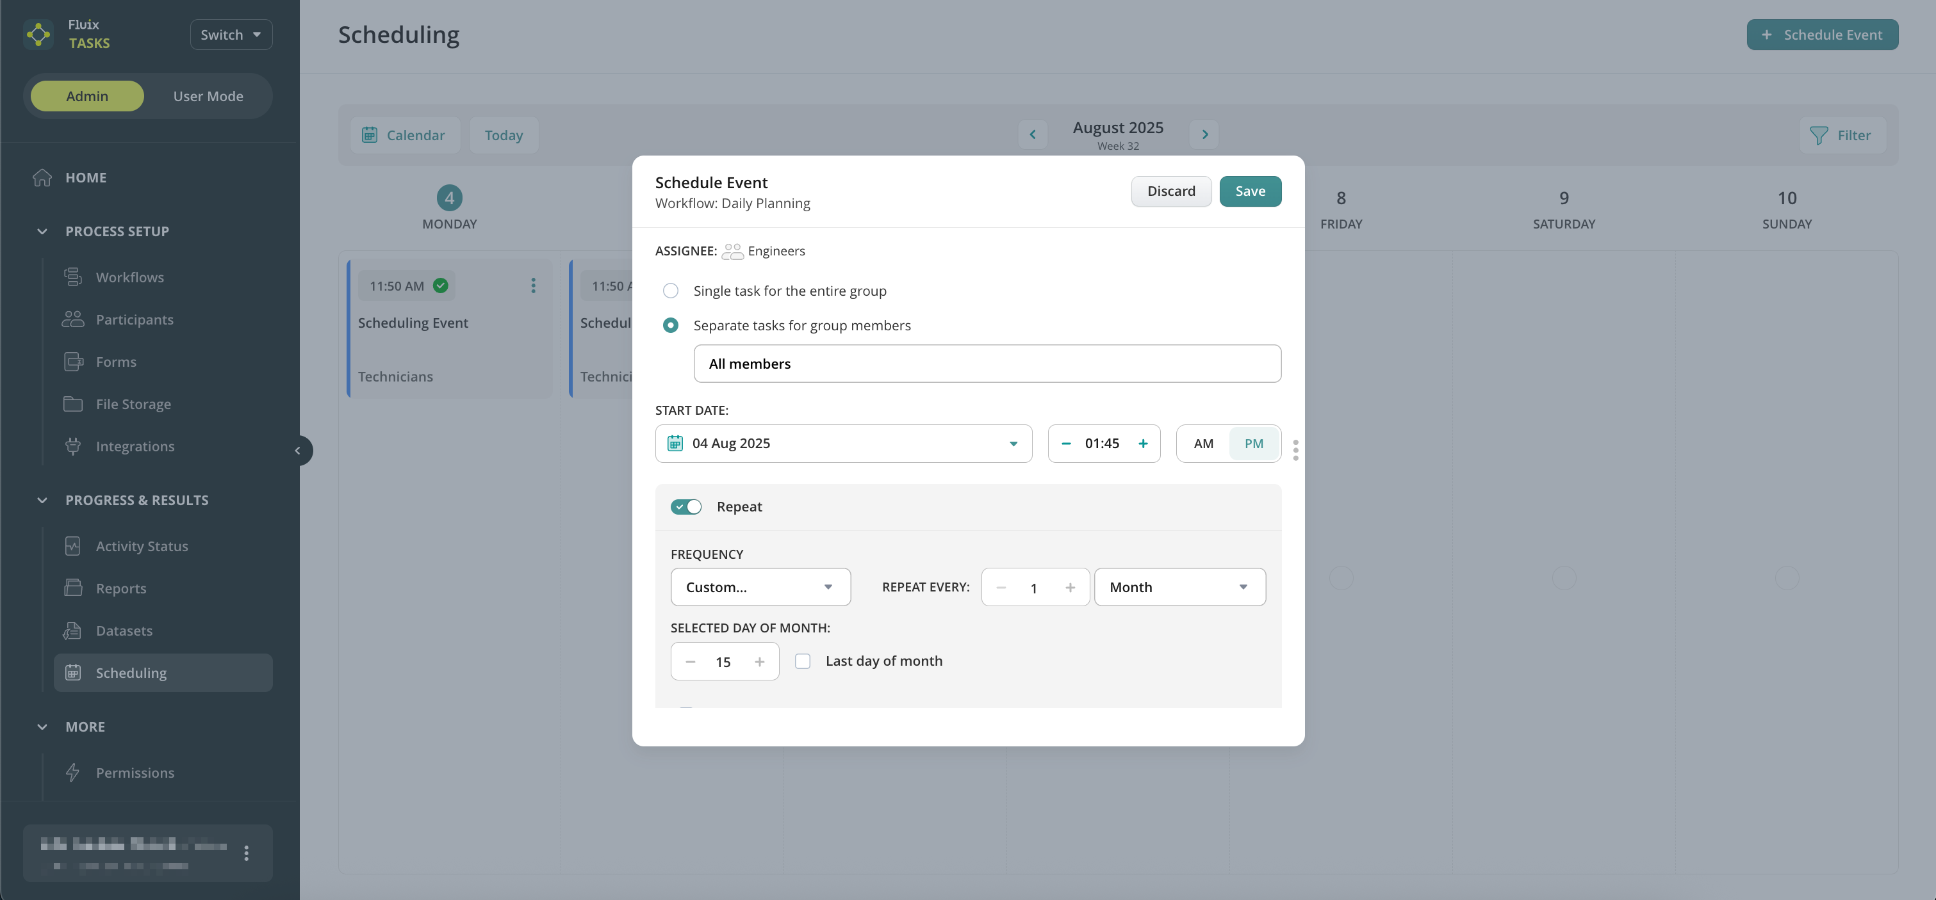Image resolution: width=1936 pixels, height=900 pixels.
Task: Check the Last day of month box
Action: [803, 661]
